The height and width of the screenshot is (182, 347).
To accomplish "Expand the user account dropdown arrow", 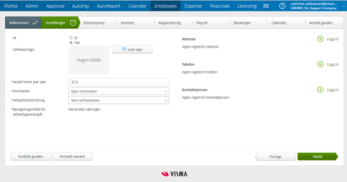I will pos(344,6).
